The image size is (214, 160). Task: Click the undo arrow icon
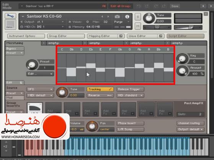(139, 6)
